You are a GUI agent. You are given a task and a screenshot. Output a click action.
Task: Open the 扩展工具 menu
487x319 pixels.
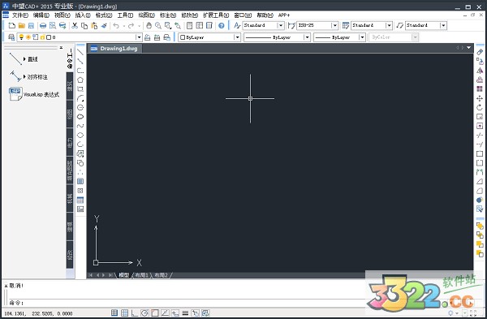(x=216, y=15)
